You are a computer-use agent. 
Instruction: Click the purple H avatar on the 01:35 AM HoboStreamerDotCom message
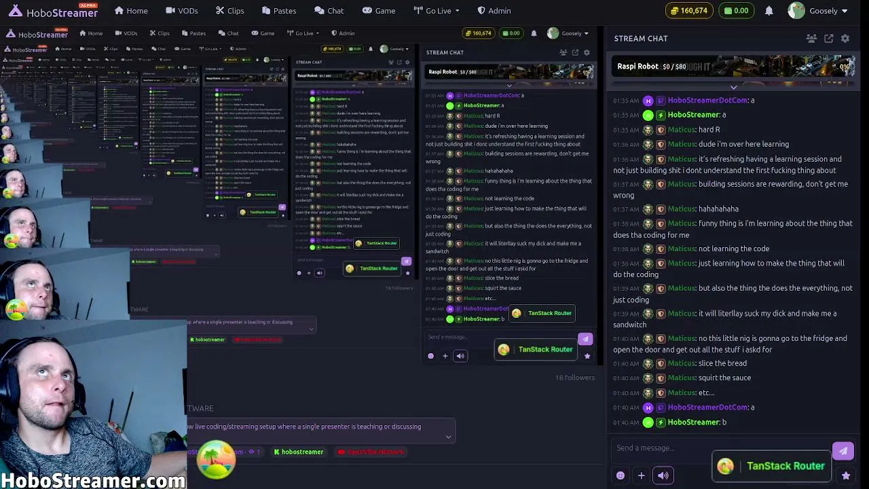pyautogui.click(x=648, y=101)
